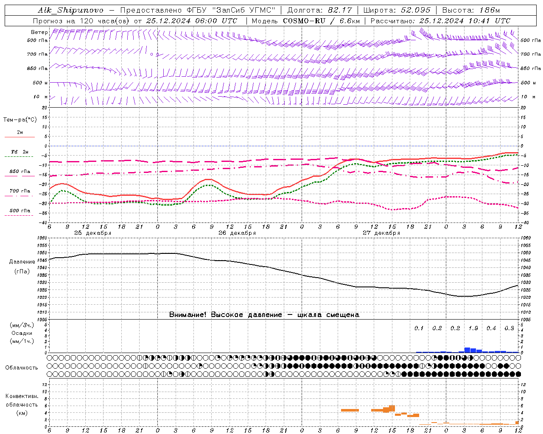
Task: Click the forecast header Прогноз на 120 часа(ов)
Action: tap(81, 21)
